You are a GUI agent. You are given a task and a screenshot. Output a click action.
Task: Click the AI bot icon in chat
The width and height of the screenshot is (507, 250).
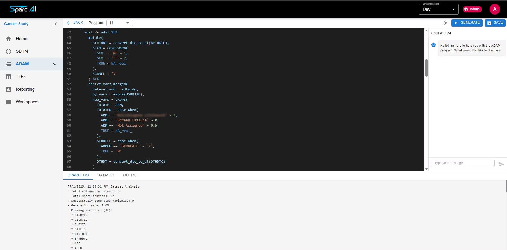433,45
